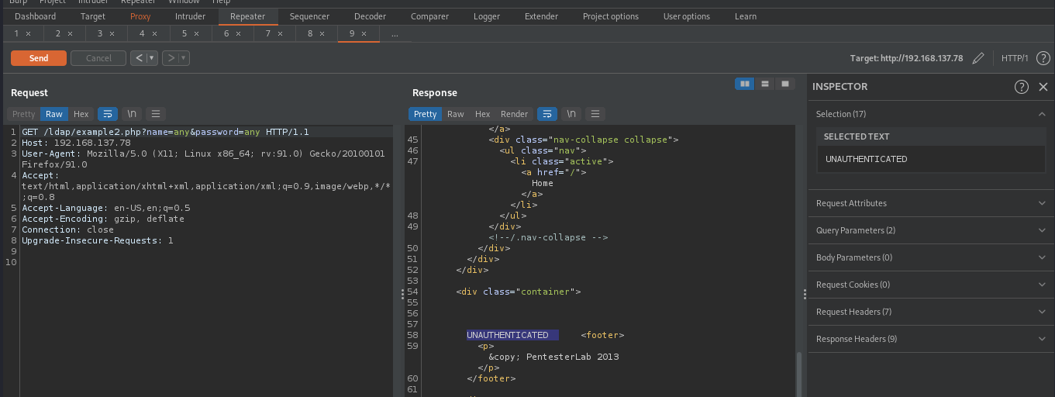Viewport: 1055px width, 397px height.
Task: Select the single combined view layout icon
Action: click(785, 84)
